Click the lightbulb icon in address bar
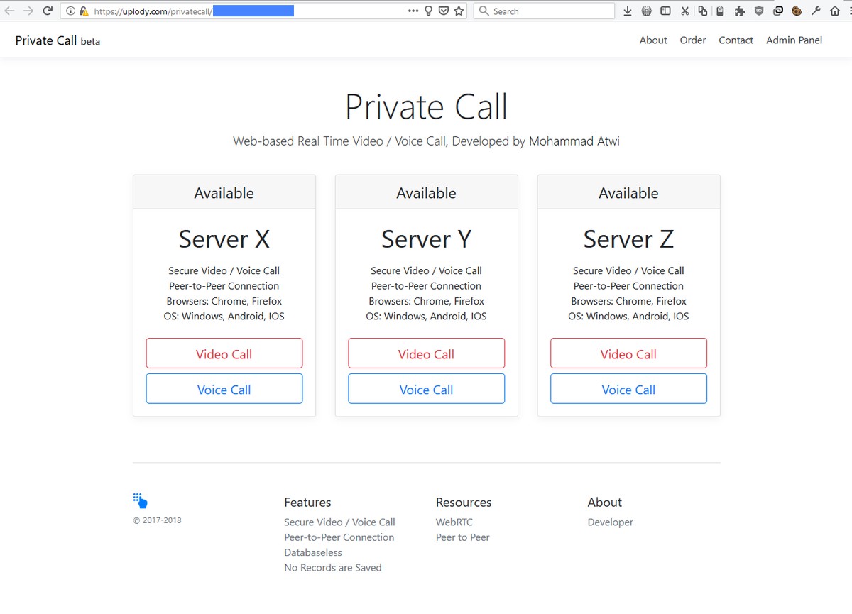 coord(428,11)
